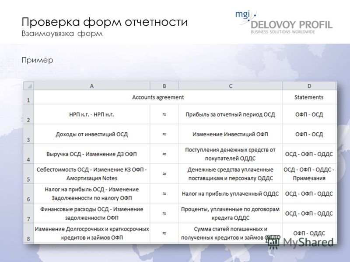Select the cell starting with "Налог на прибыль ОСД"

[x=92, y=193]
